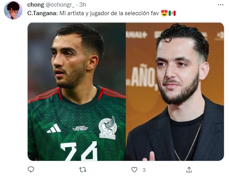Click the heart-eyes emoji in the tweet

coord(164,13)
